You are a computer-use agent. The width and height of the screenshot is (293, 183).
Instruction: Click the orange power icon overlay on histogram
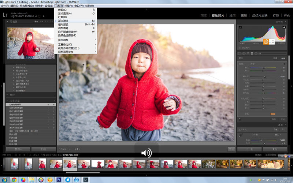pos(266,42)
